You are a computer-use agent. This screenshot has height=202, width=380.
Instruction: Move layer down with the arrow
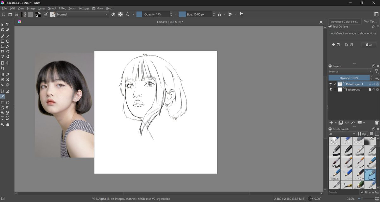point(347,123)
